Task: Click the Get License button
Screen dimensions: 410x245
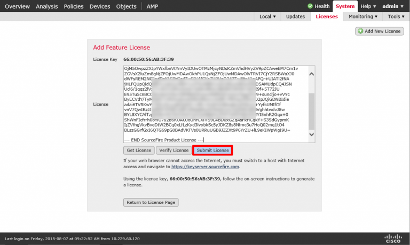Action: [139, 151]
